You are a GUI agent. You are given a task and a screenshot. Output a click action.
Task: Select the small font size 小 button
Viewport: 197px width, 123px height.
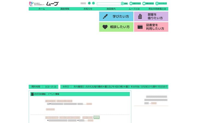(89, 3)
